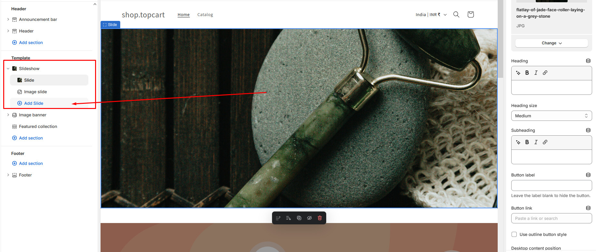
Task: Open the Catalog link in store navigation
Action: point(205,15)
